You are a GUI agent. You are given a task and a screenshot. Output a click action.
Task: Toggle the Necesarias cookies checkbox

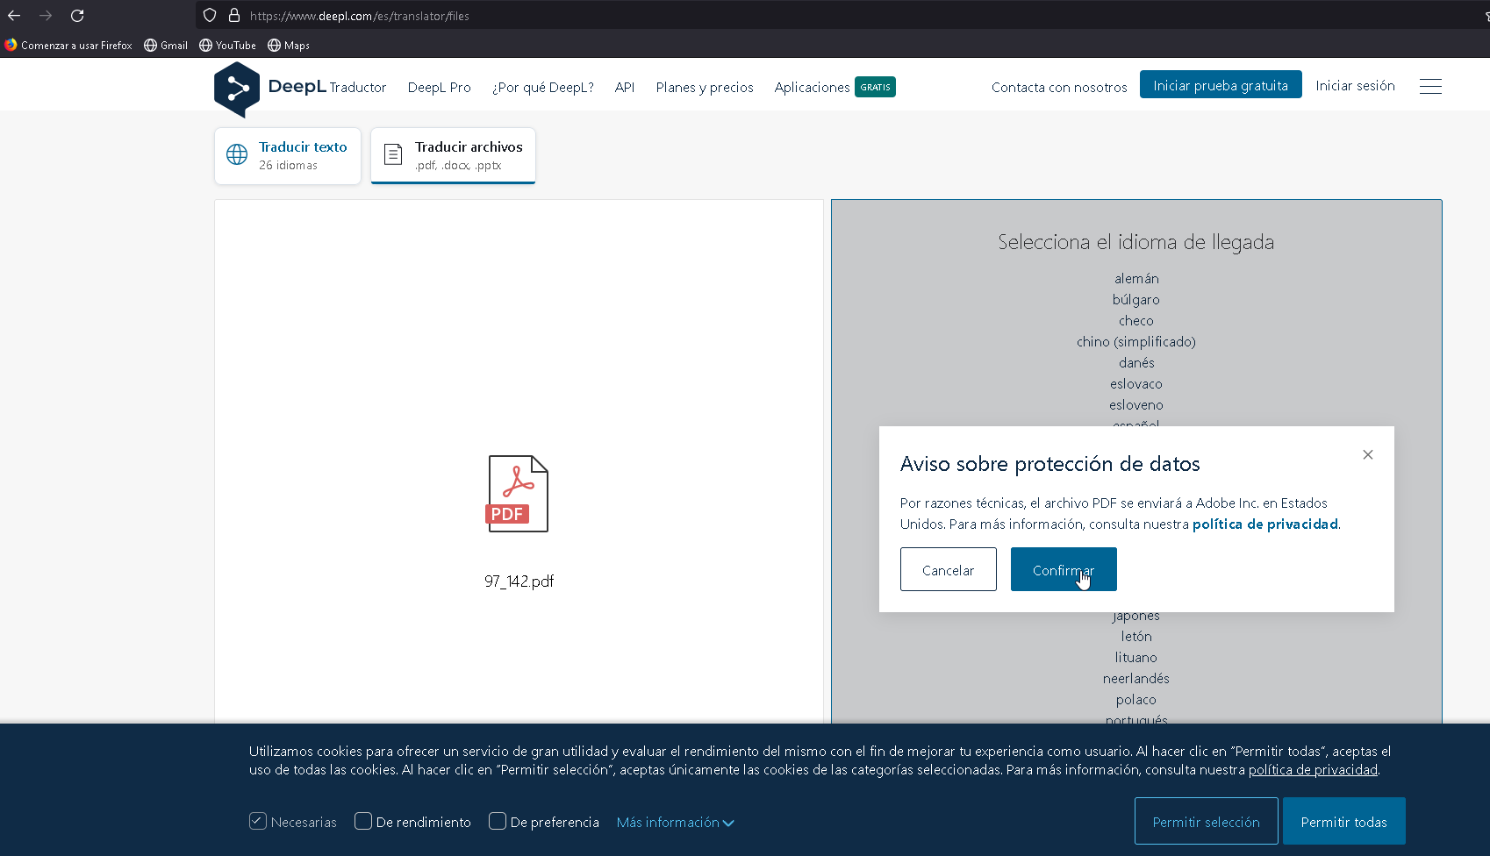tap(258, 821)
